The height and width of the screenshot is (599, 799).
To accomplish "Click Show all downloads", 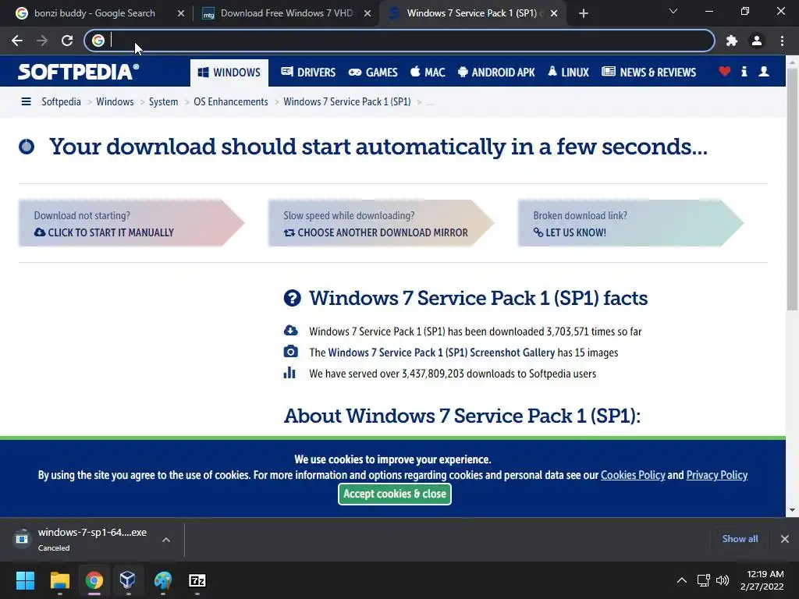I will (740, 539).
